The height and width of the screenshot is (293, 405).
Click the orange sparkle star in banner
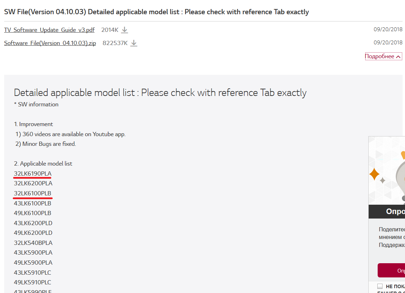[x=374, y=174]
